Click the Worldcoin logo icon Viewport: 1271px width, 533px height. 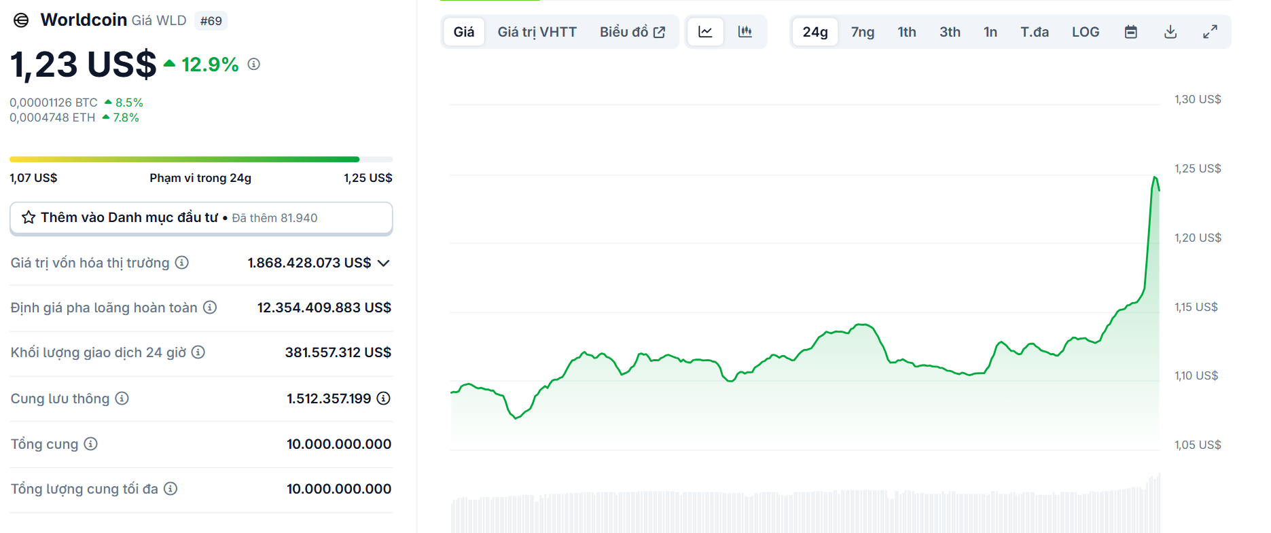(x=21, y=20)
